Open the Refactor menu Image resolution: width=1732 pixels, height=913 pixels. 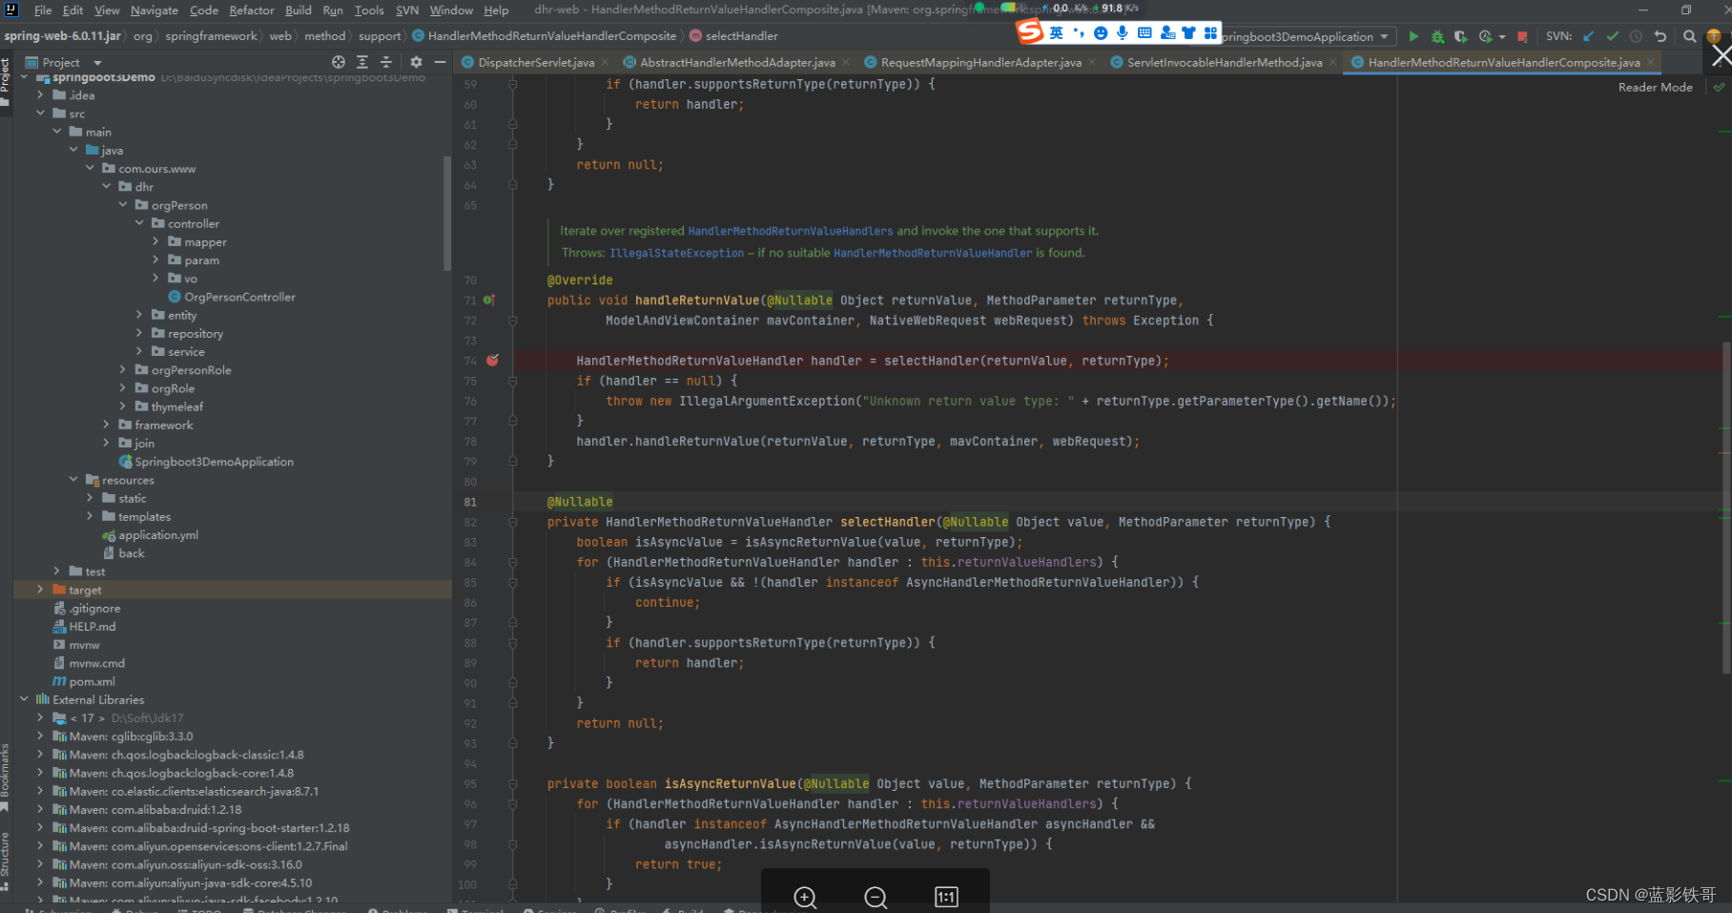coord(252,10)
